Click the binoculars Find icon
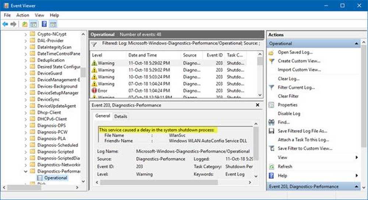 tap(272, 122)
